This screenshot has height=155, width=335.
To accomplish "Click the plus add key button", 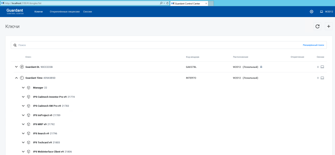I will click(329, 27).
